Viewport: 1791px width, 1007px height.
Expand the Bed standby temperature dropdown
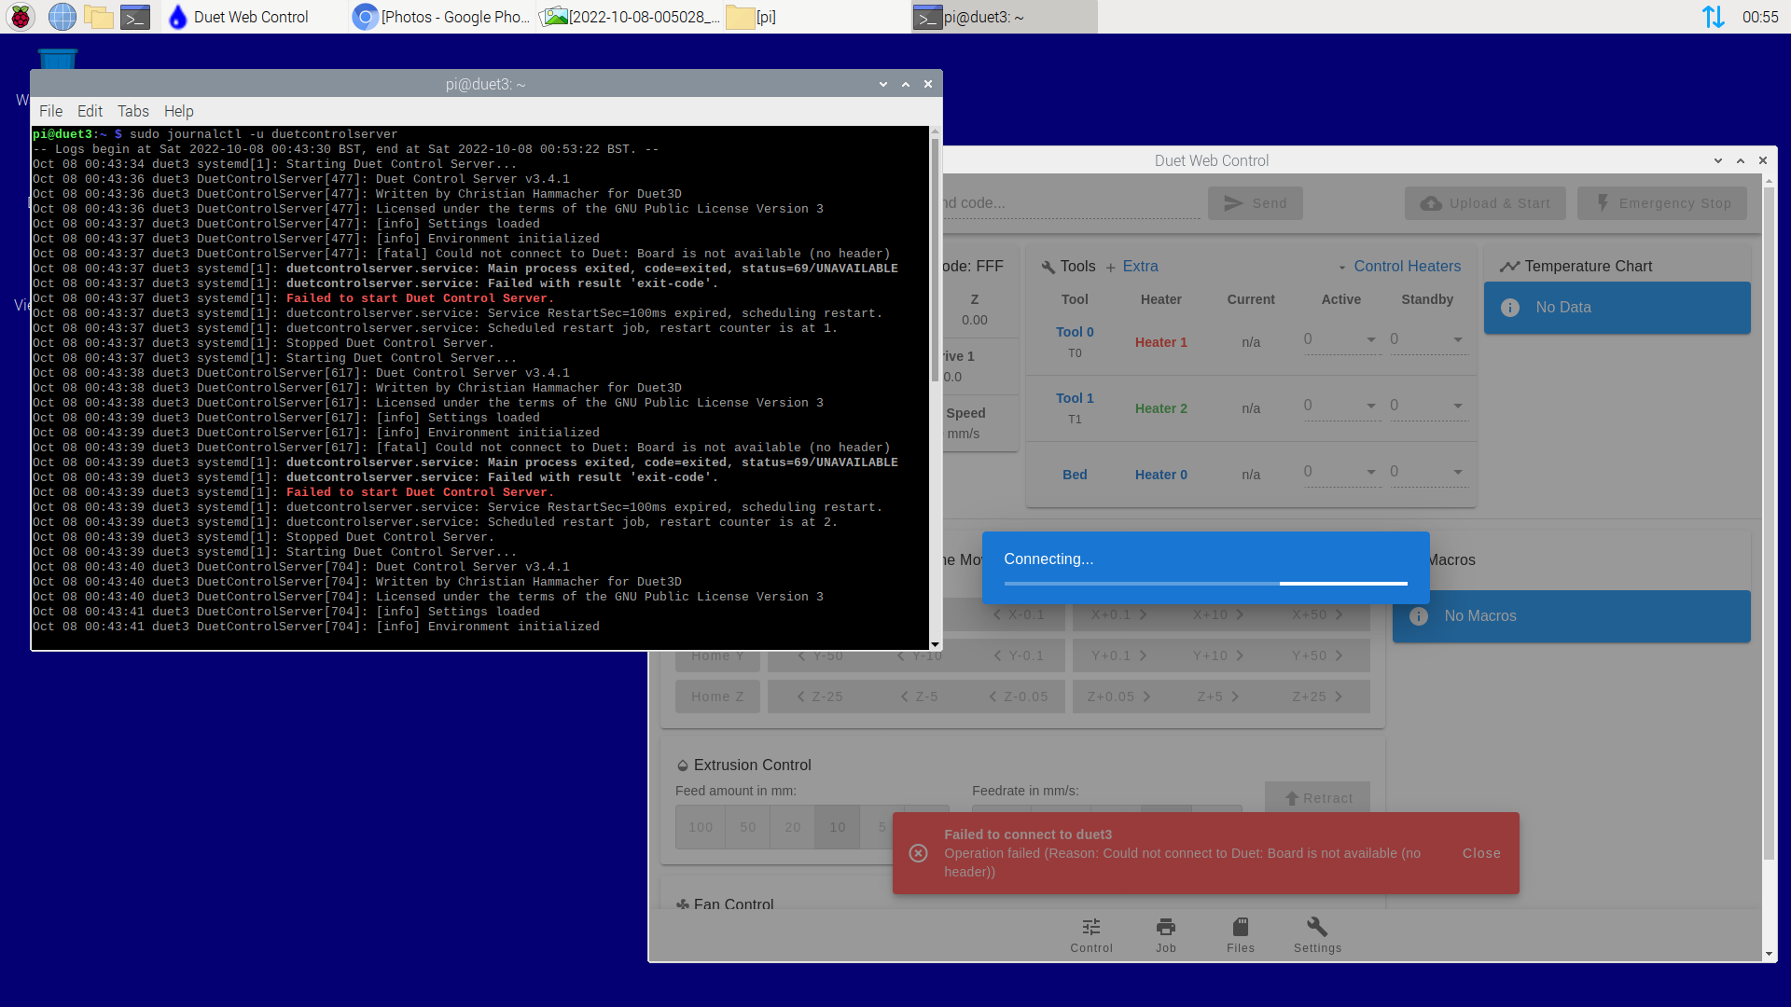(x=1457, y=472)
